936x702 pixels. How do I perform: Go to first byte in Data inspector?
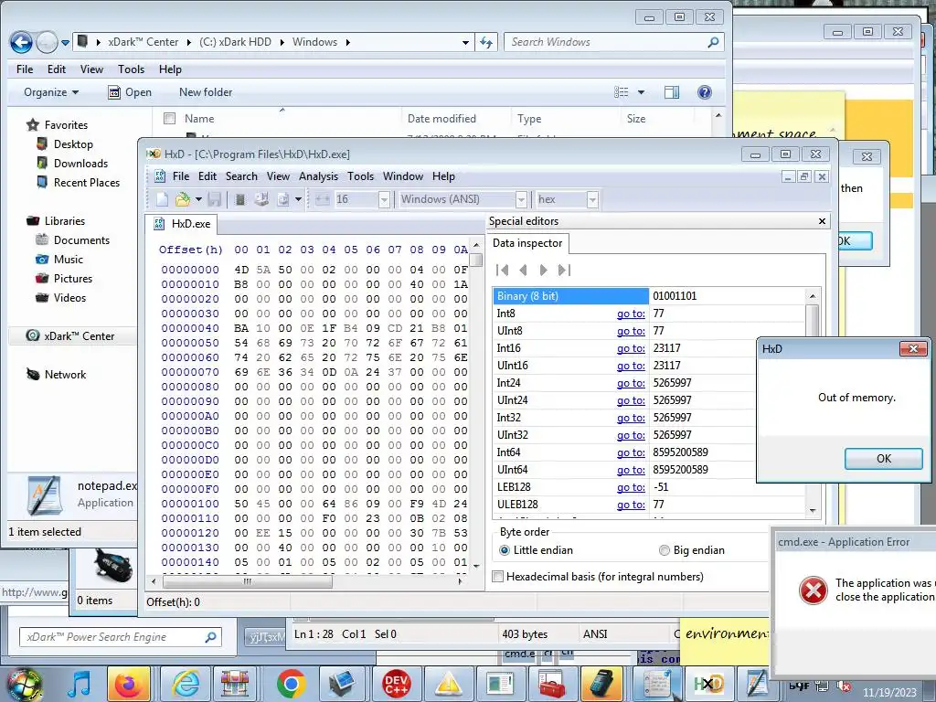[503, 270]
